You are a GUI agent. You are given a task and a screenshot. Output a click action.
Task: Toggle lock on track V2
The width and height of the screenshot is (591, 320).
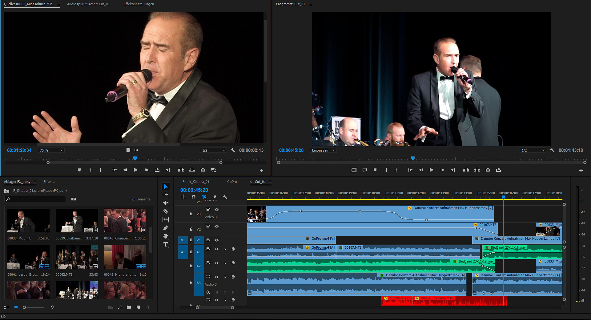191,229
